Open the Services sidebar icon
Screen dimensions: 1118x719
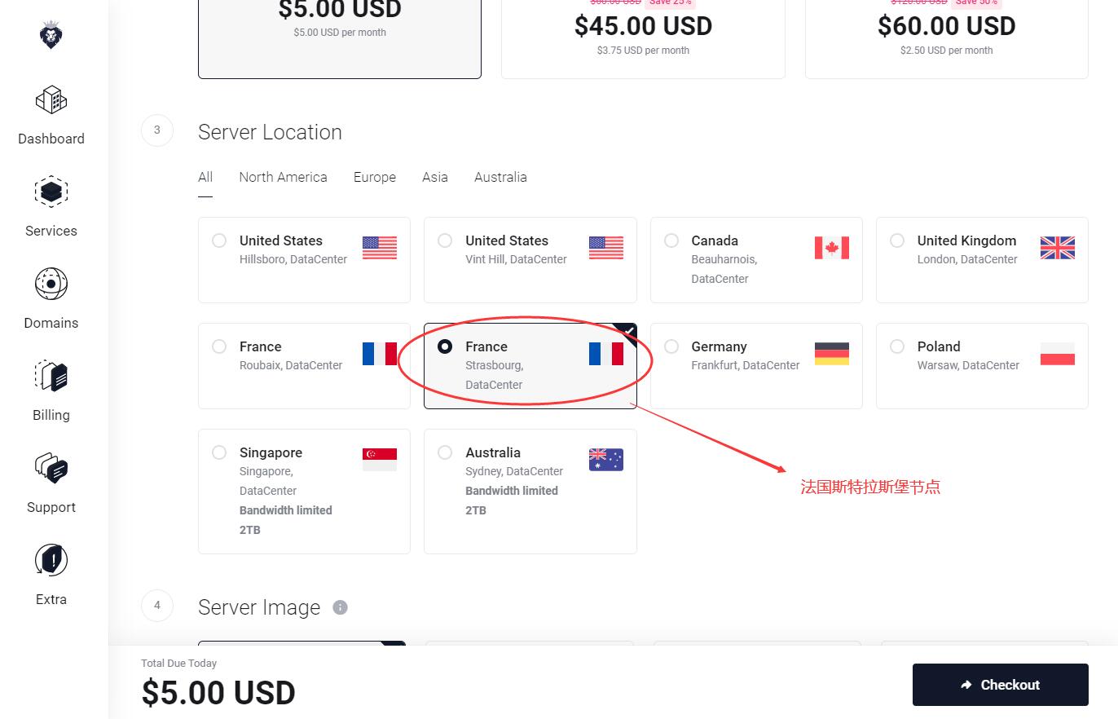pos(51,192)
